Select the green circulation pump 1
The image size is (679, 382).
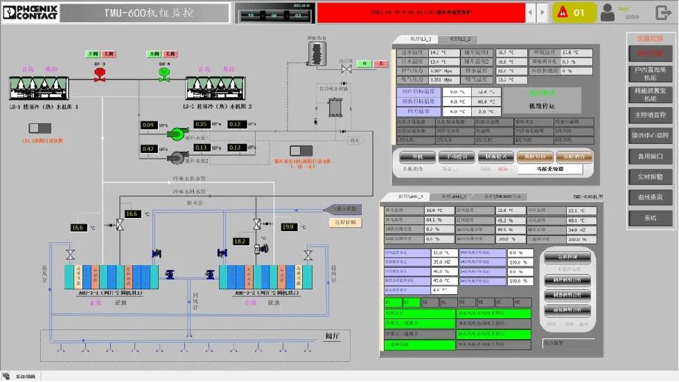[x=177, y=134]
